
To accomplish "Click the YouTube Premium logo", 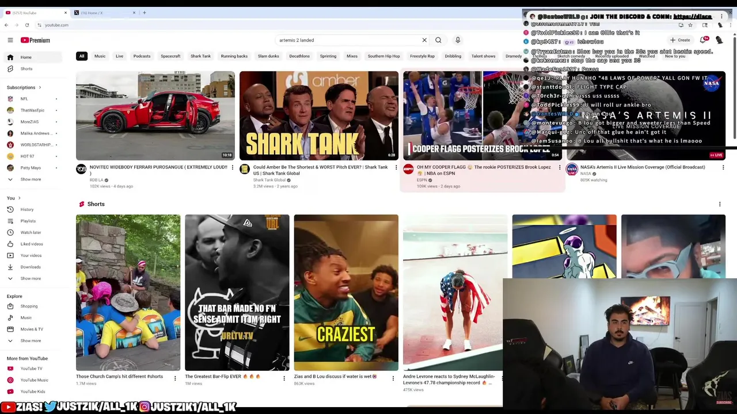I will (35, 40).
